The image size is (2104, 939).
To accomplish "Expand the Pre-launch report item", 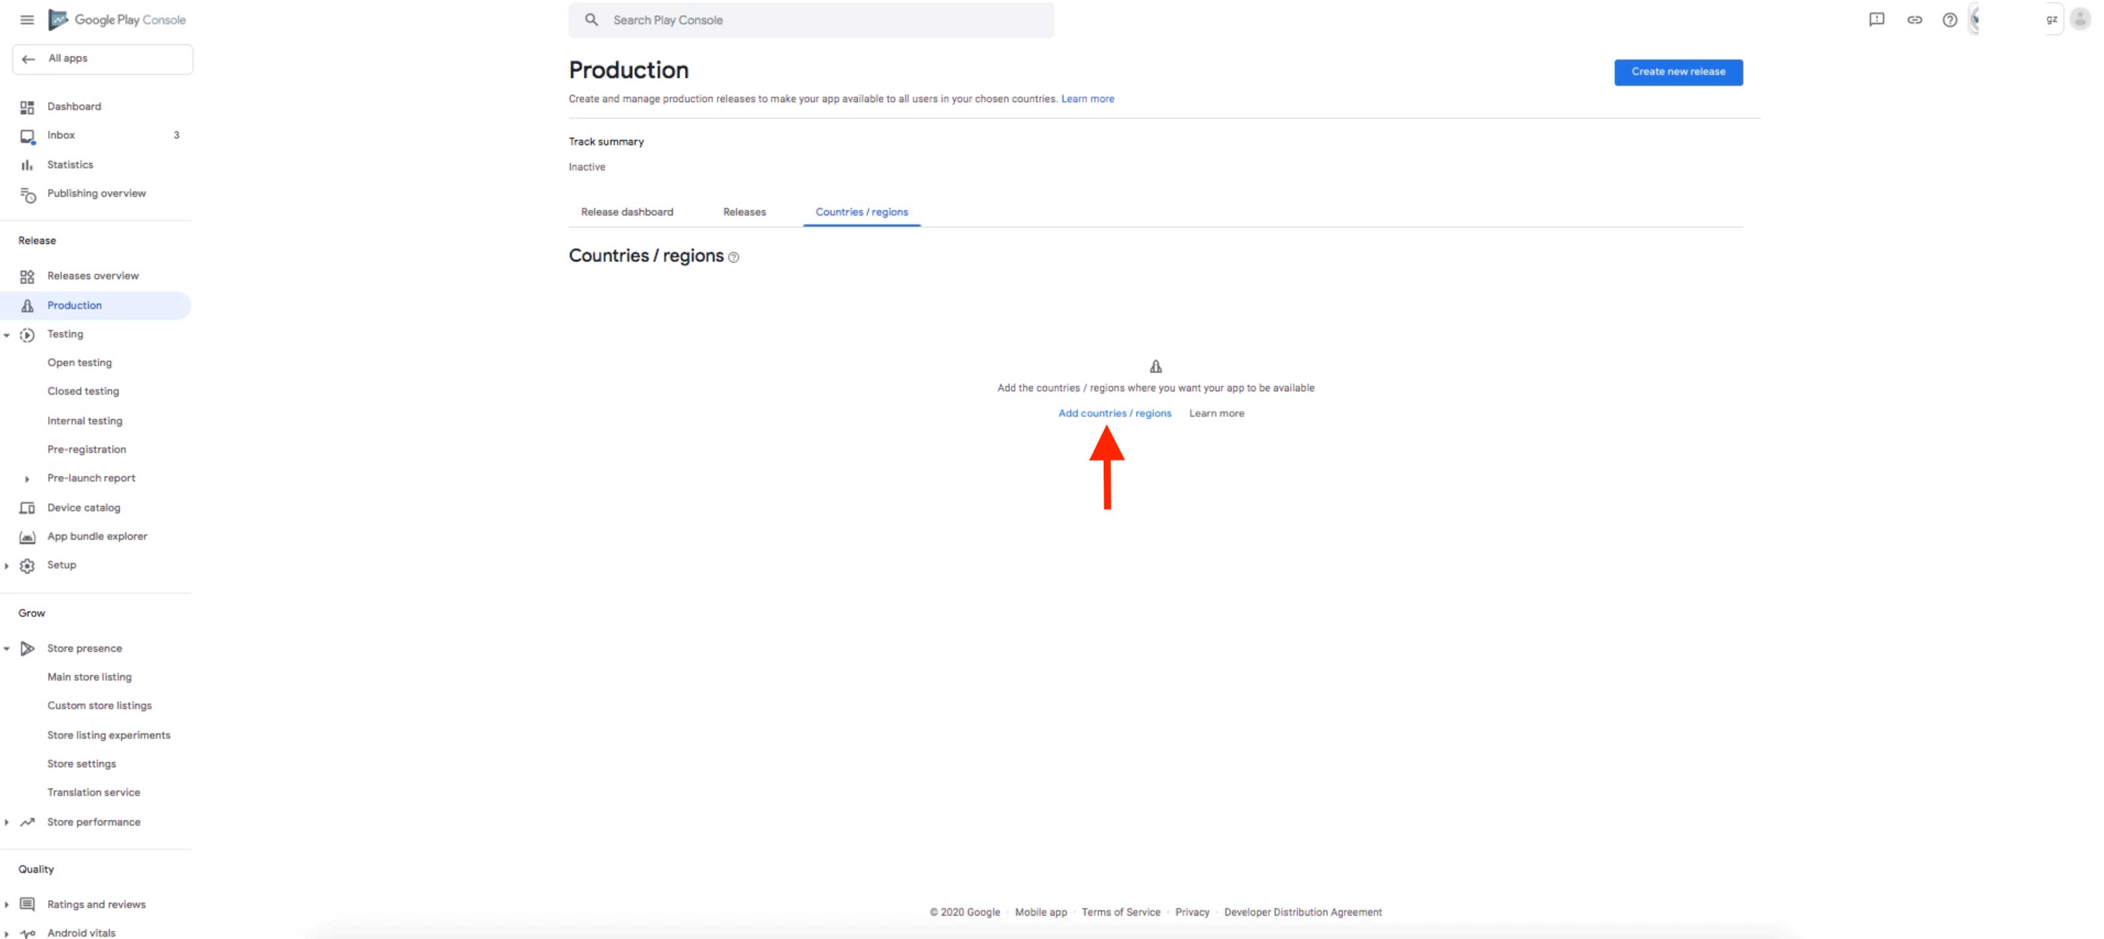I will [27, 478].
